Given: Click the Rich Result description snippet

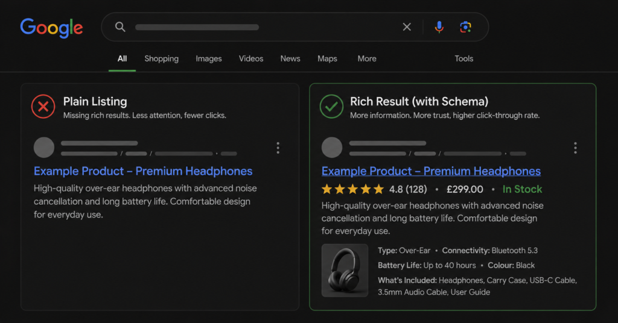Looking at the screenshot, I should click(432, 218).
